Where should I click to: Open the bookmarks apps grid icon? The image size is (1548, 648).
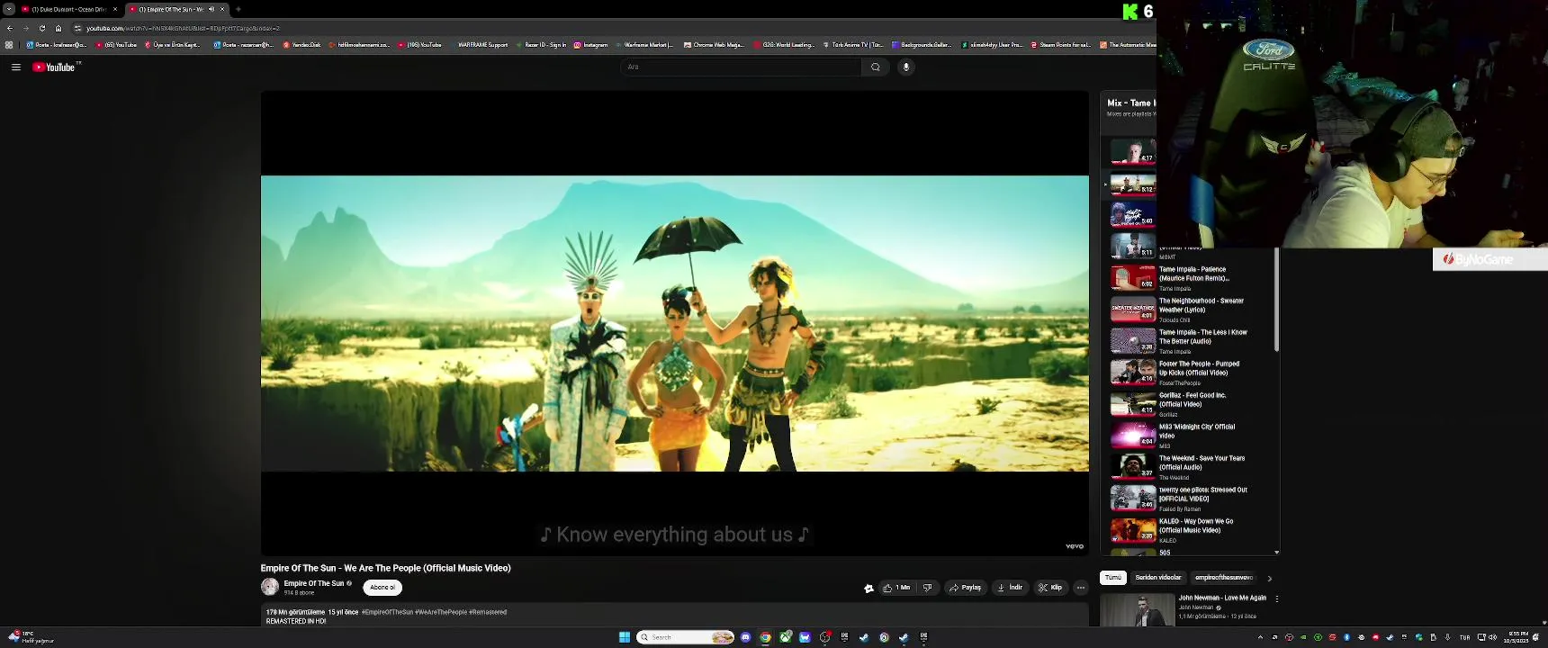9,44
